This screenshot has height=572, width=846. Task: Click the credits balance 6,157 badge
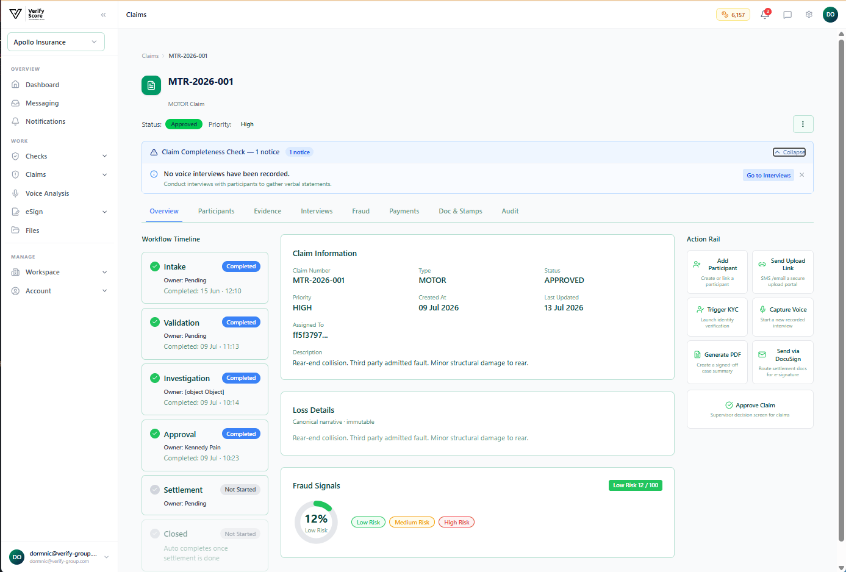(733, 15)
